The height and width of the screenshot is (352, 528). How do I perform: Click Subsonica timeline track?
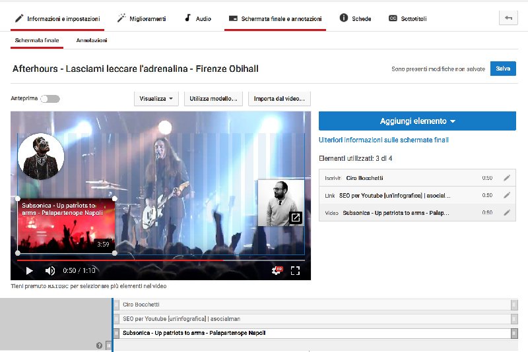[315, 333]
